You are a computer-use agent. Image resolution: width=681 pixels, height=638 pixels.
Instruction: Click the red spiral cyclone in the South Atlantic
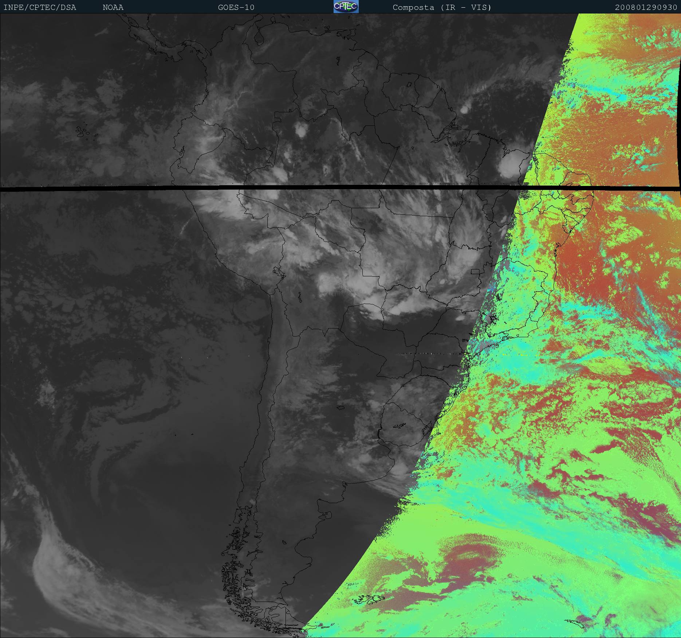click(x=470, y=557)
